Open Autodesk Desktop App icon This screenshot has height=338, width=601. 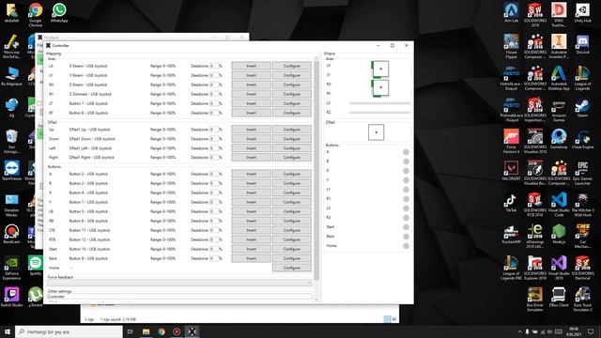pyautogui.click(x=559, y=78)
